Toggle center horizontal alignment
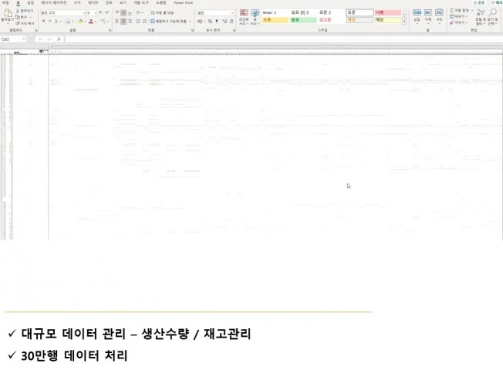 tap(123, 21)
